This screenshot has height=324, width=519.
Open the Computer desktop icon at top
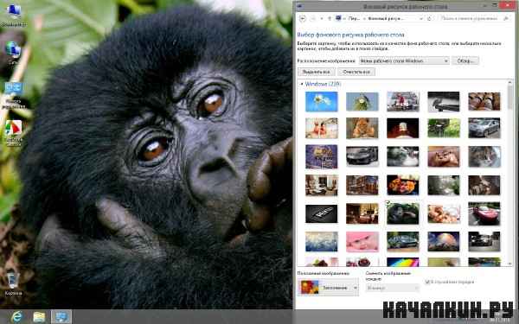[x=13, y=15]
